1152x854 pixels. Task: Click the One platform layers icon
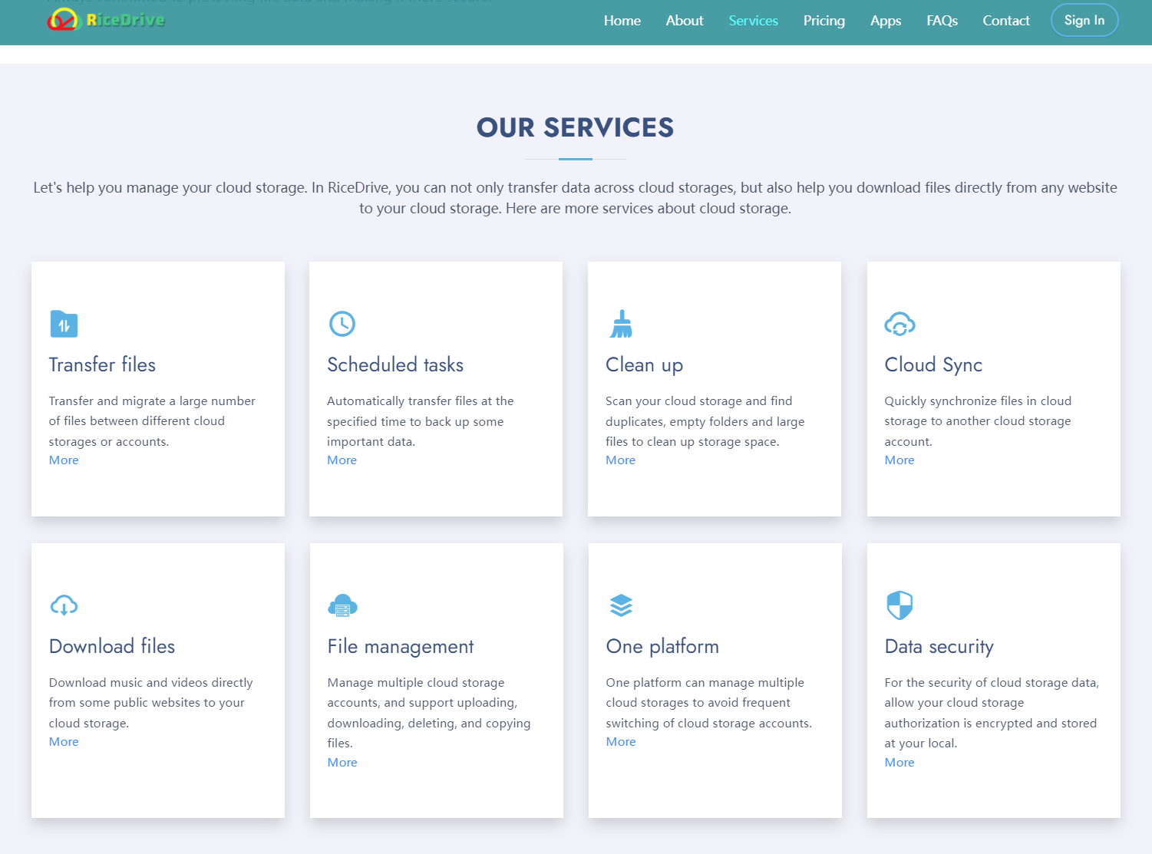point(621,605)
